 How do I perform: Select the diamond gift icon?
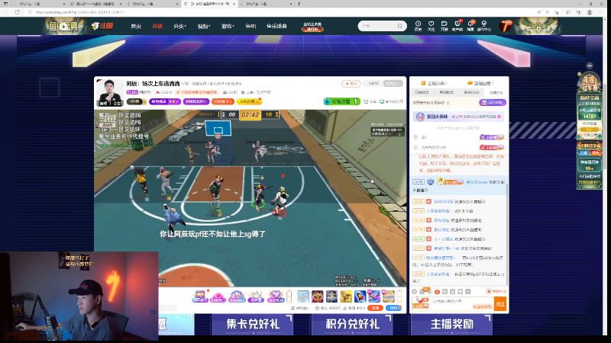(275, 297)
